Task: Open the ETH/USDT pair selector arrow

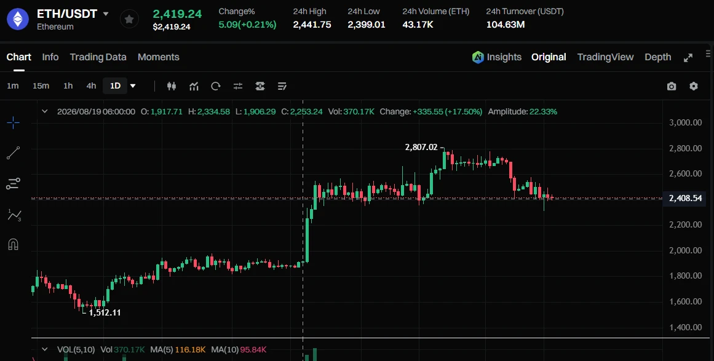Action: pyautogui.click(x=106, y=14)
